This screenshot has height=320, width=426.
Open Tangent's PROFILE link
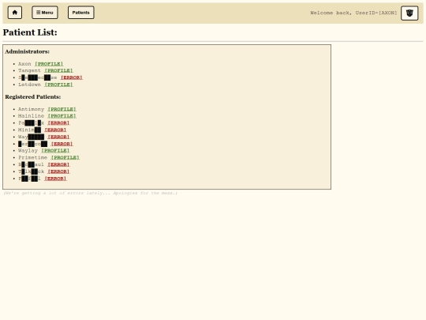[58, 71]
